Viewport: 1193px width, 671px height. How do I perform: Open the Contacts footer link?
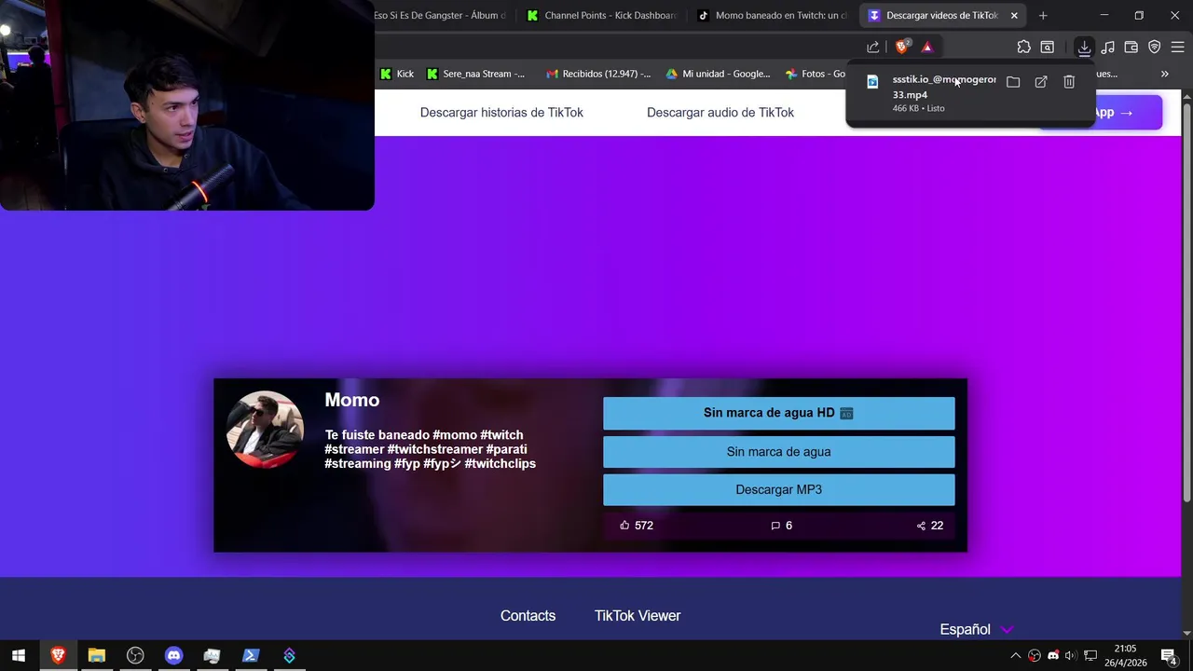click(528, 616)
